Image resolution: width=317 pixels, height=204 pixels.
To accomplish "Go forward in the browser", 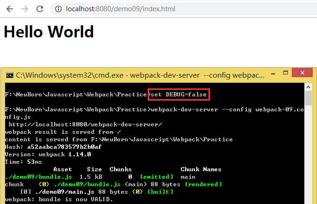I will tap(25, 9).
